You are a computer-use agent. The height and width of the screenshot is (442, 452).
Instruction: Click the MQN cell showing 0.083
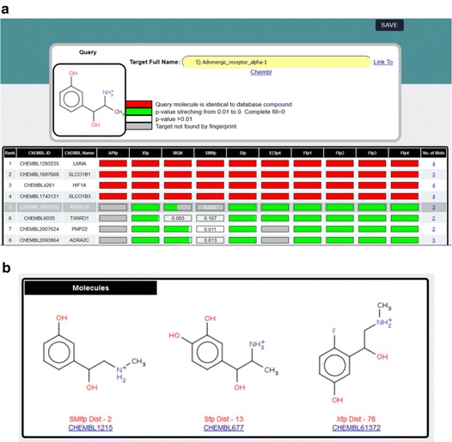point(178,218)
